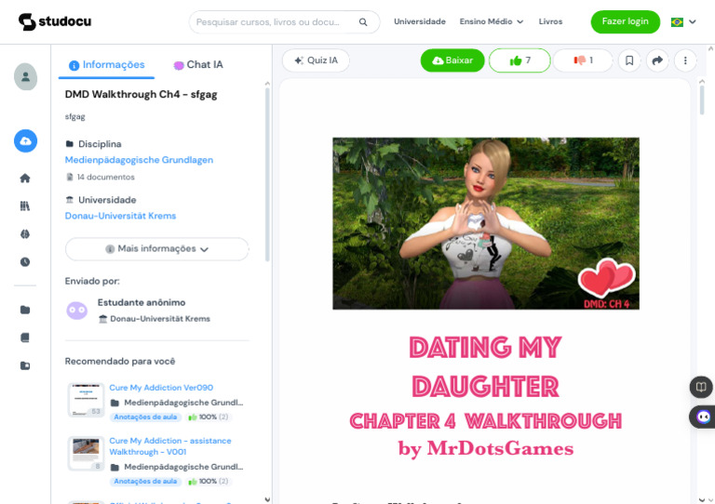Open the Livros nav item

click(x=550, y=21)
